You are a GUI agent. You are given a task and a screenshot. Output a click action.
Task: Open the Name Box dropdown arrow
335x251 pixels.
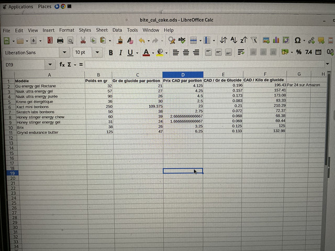(50, 65)
